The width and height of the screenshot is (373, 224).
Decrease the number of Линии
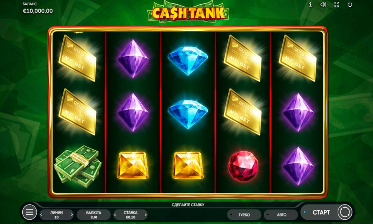click(x=41, y=215)
